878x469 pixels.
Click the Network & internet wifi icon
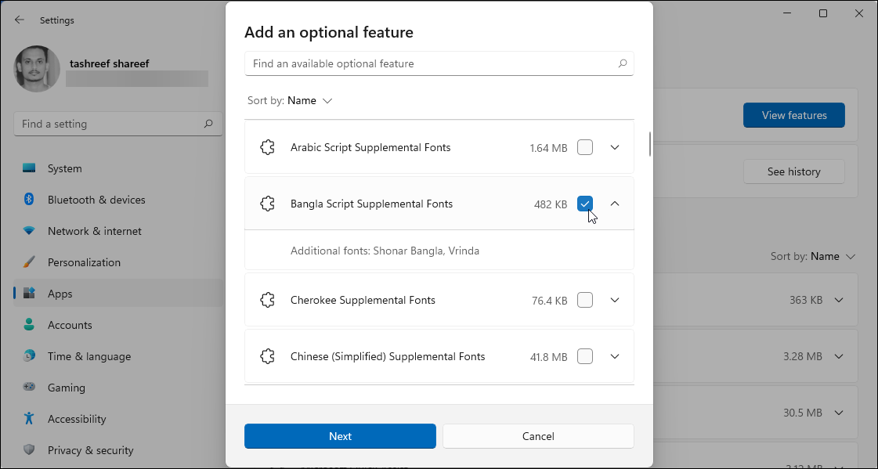(x=29, y=231)
